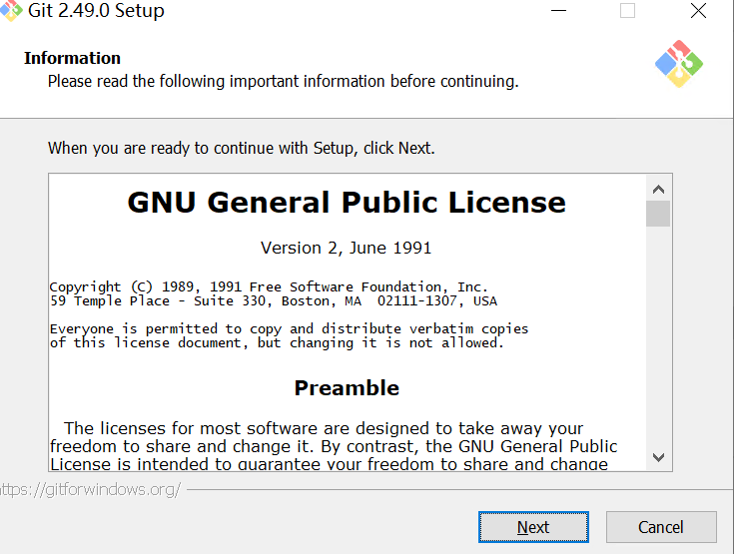Click the license scrollbar down arrow
The image size is (734, 554).
pyautogui.click(x=658, y=457)
